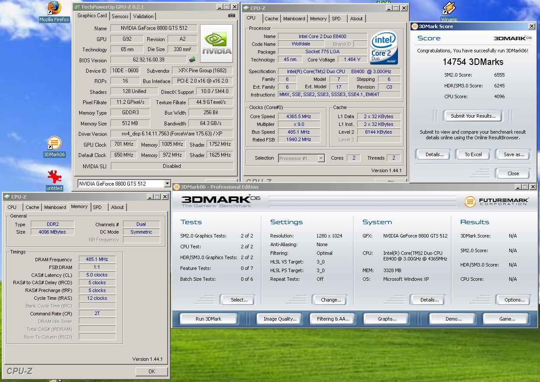
Task: Open the 3DMark06 desktop shortcut
Action: 54,144
